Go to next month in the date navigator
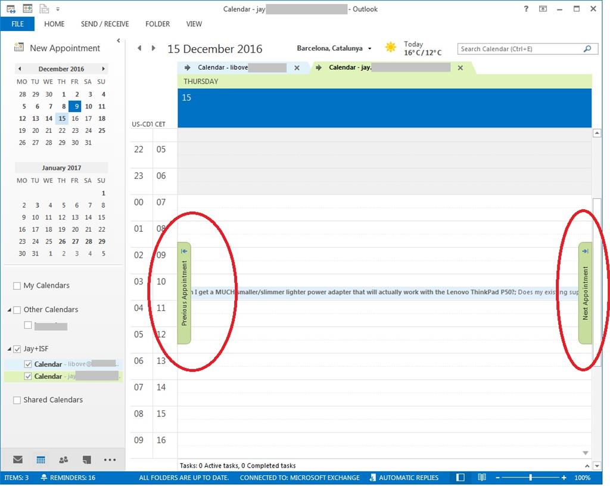Viewport: 610px width, 492px height. [103, 69]
